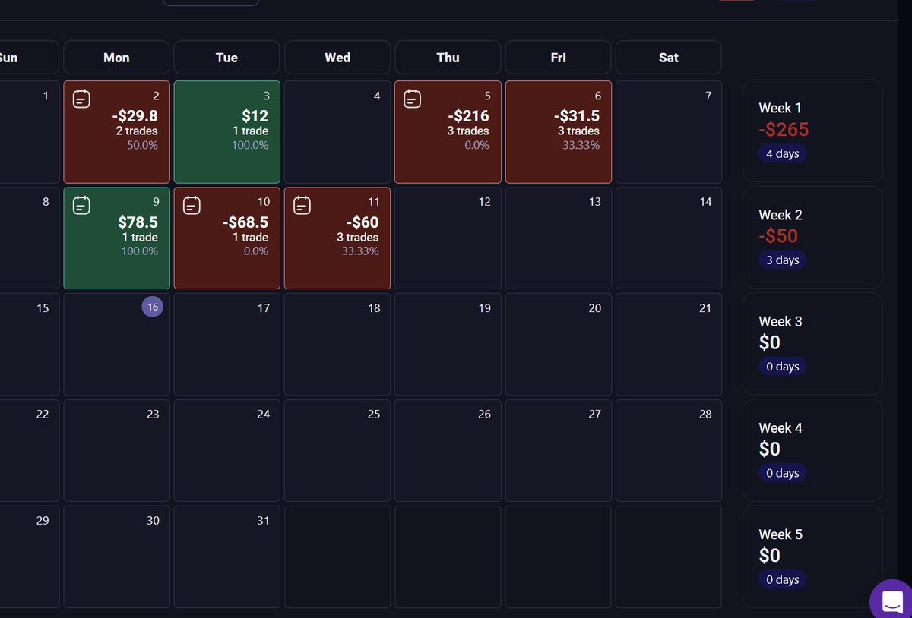Click the "0 days" badge in Week 4
The image size is (912, 618).
click(782, 472)
